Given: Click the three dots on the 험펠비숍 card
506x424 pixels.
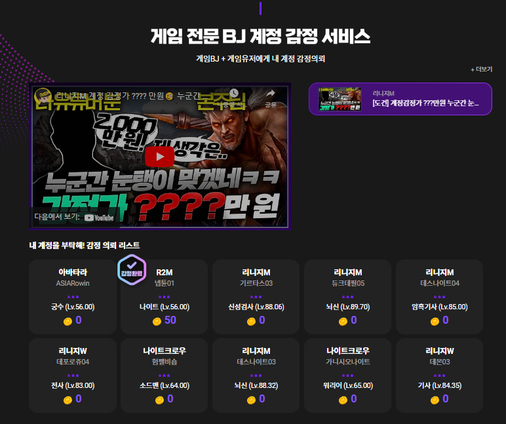Looking at the screenshot, I should [x=165, y=376].
